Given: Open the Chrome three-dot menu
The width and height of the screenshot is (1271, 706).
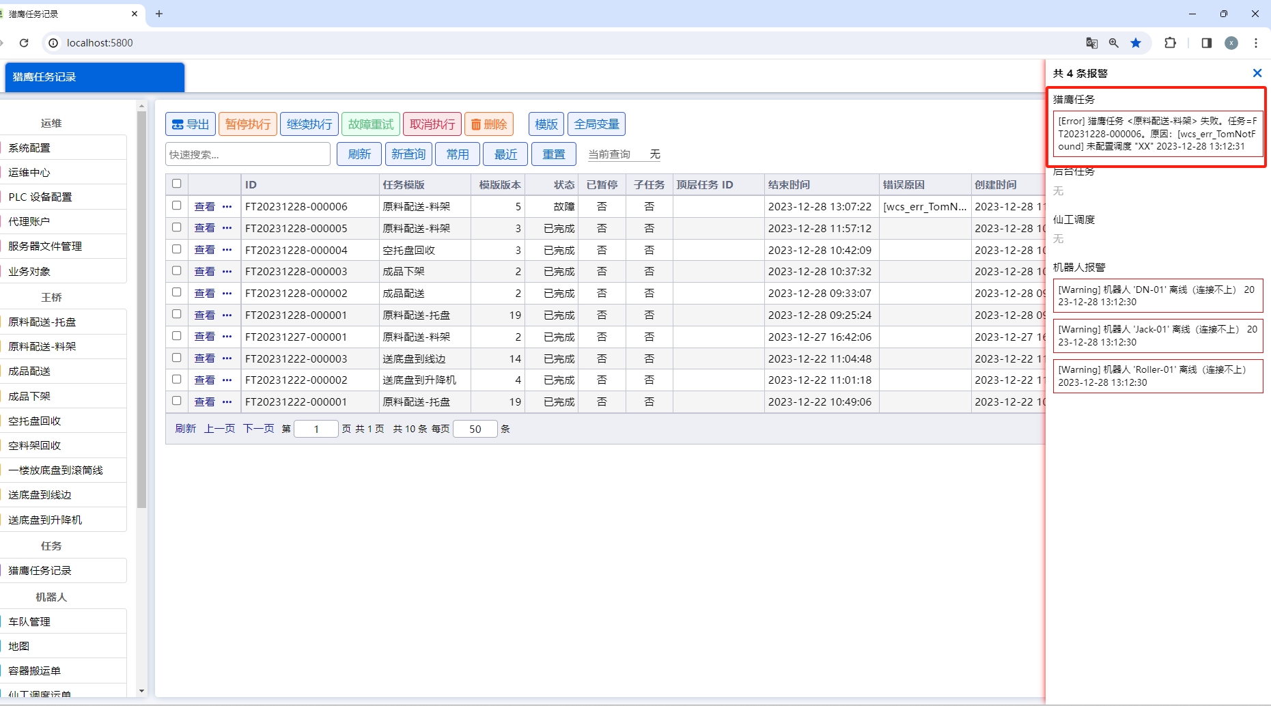Looking at the screenshot, I should (x=1256, y=43).
